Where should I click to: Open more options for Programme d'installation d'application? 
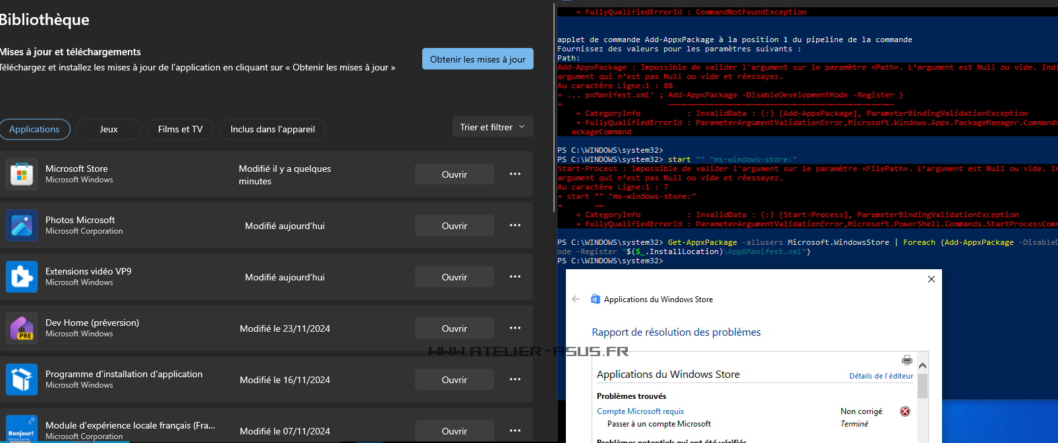(515, 380)
